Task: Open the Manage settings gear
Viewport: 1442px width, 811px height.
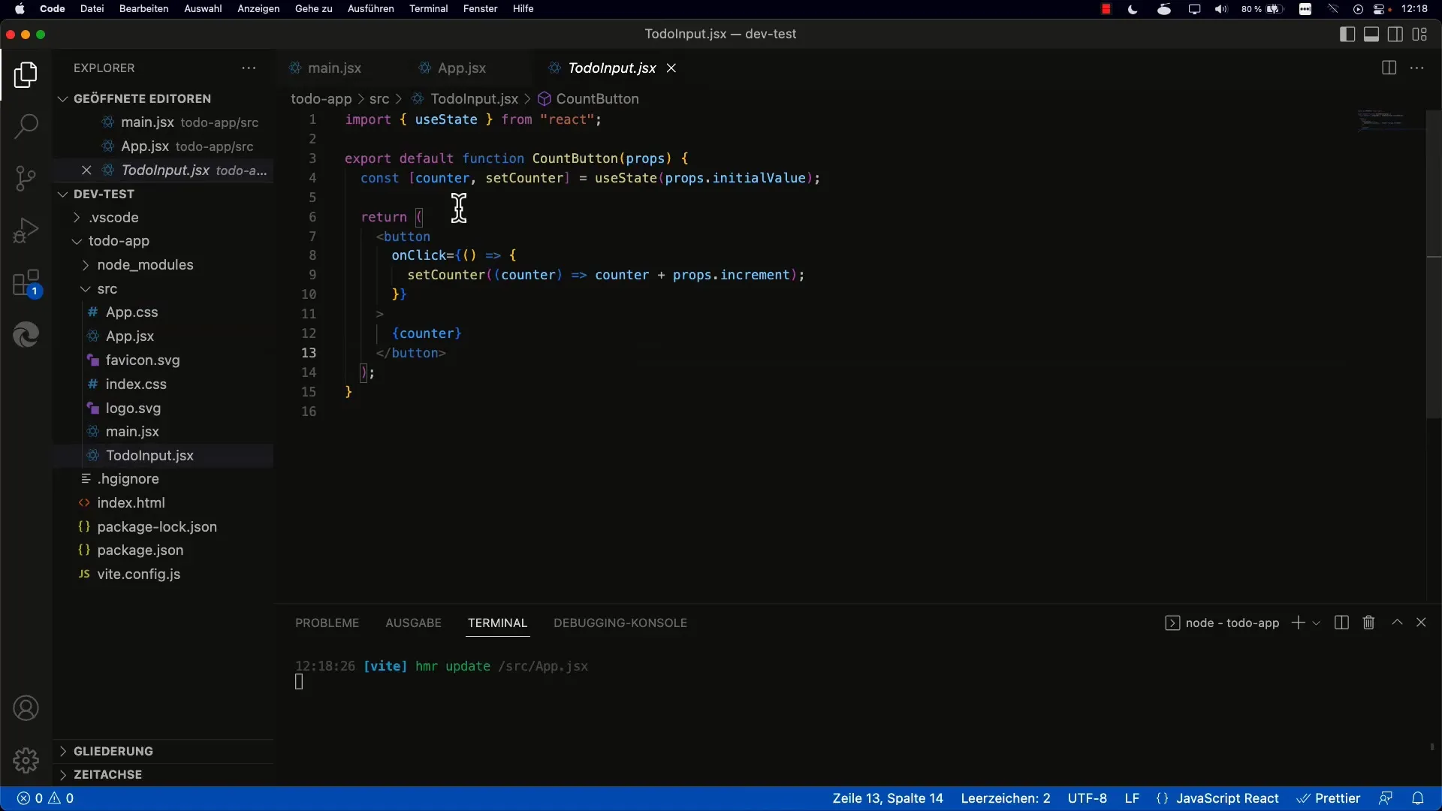Action: point(26,760)
